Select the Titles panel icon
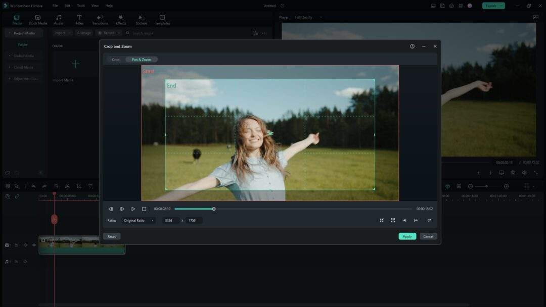Viewport: 546px width, 307px height. 79,20
